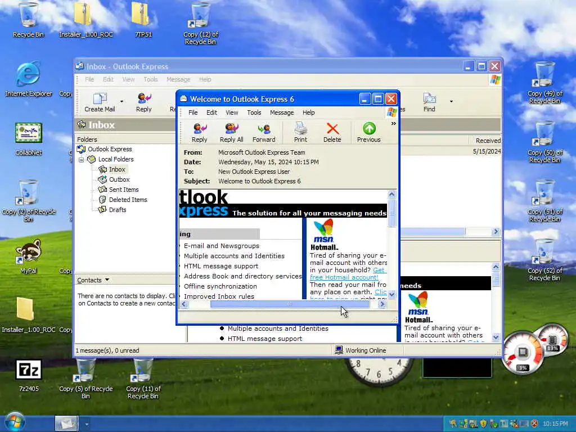The image size is (576, 432).
Task: Open Find dropdown arrow
Action: pos(451,102)
